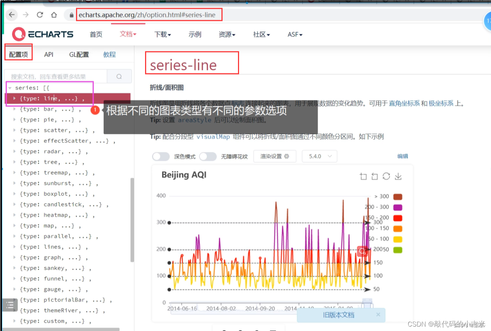
Task: Click the chart data zoom icon
Action: (x=363, y=176)
